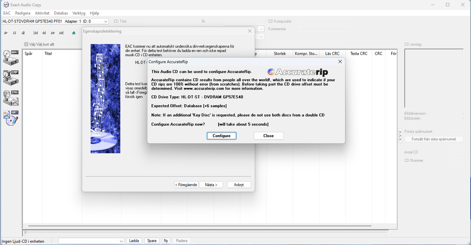Screen dimensions: 471x245
Task: Click the Spara button
Action: tap(152, 241)
